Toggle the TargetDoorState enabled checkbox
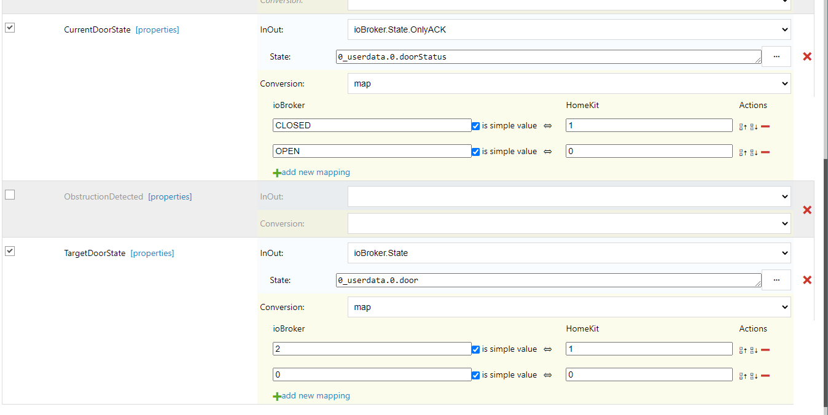Image resolution: width=828 pixels, height=415 pixels. click(x=10, y=251)
